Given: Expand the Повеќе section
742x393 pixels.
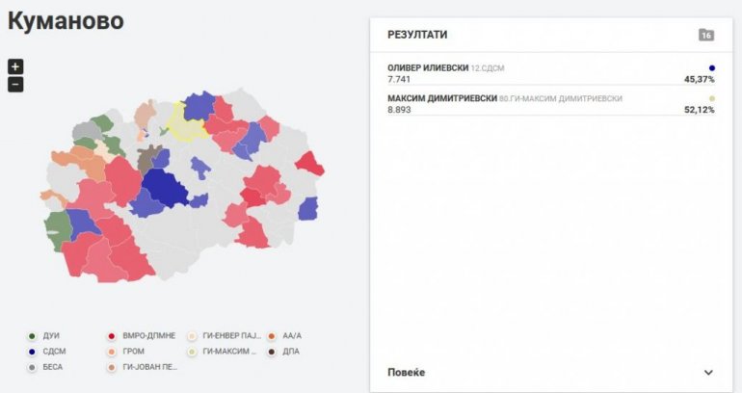Looking at the screenshot, I should click(x=406, y=372).
